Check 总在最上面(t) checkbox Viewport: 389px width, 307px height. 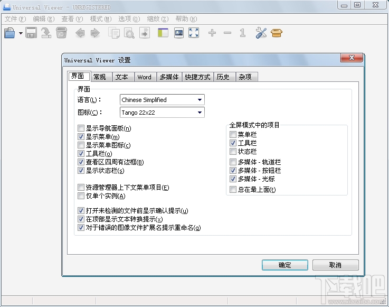coord(233,190)
